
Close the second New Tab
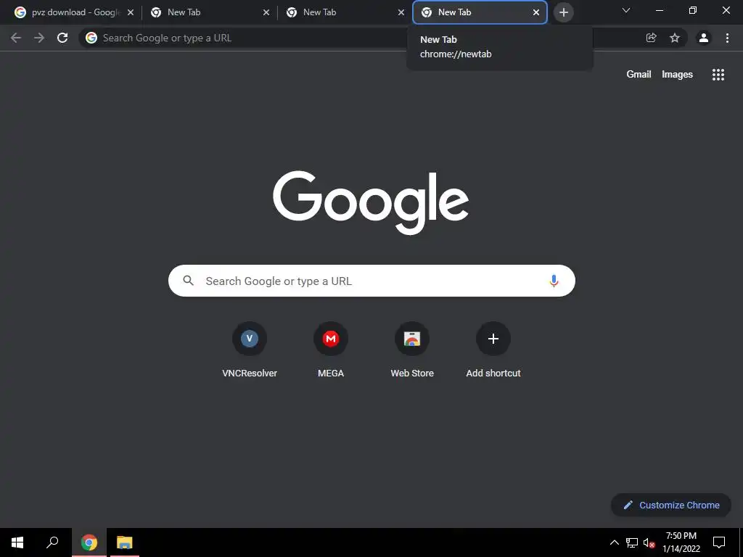[266, 12]
